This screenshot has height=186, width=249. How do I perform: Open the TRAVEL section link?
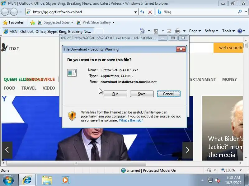[x=29, y=88]
